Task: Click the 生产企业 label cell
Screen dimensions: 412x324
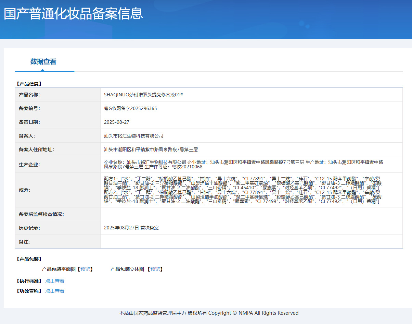Action: click(x=58, y=165)
